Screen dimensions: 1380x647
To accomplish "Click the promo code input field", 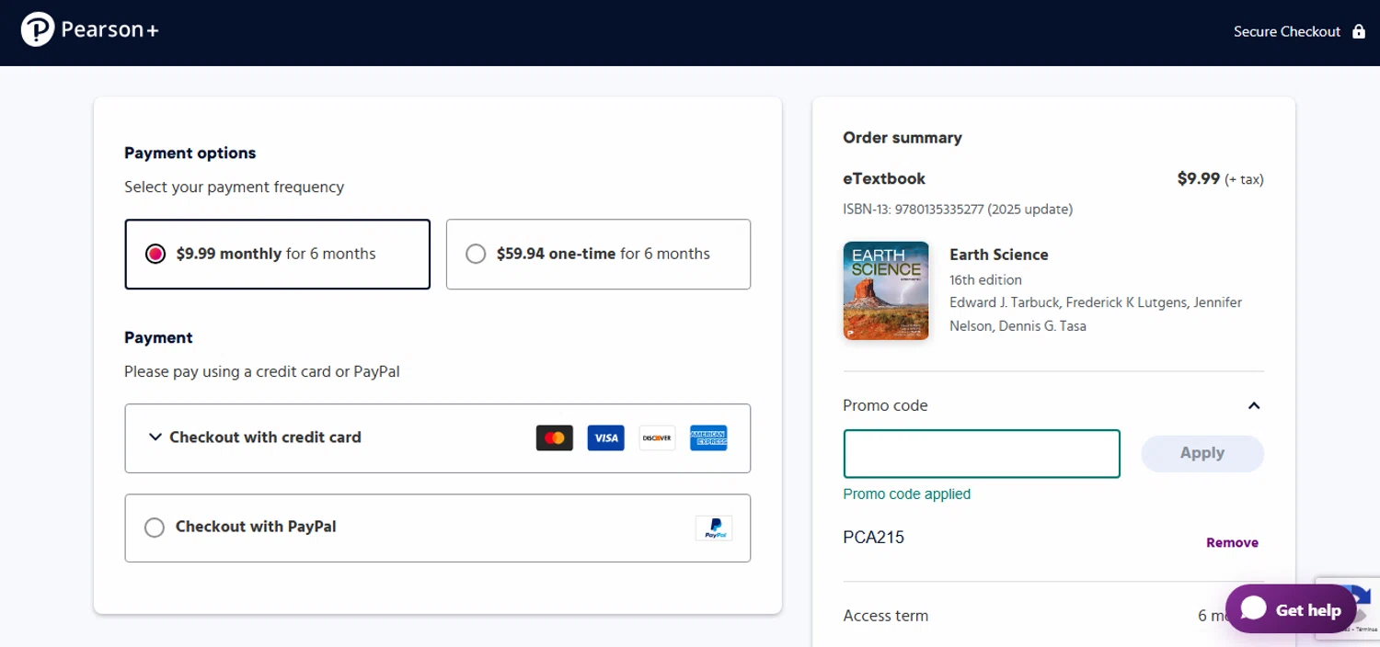I will coord(982,454).
